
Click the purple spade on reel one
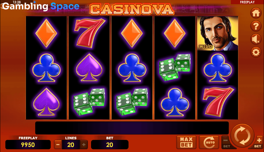click(x=46, y=102)
